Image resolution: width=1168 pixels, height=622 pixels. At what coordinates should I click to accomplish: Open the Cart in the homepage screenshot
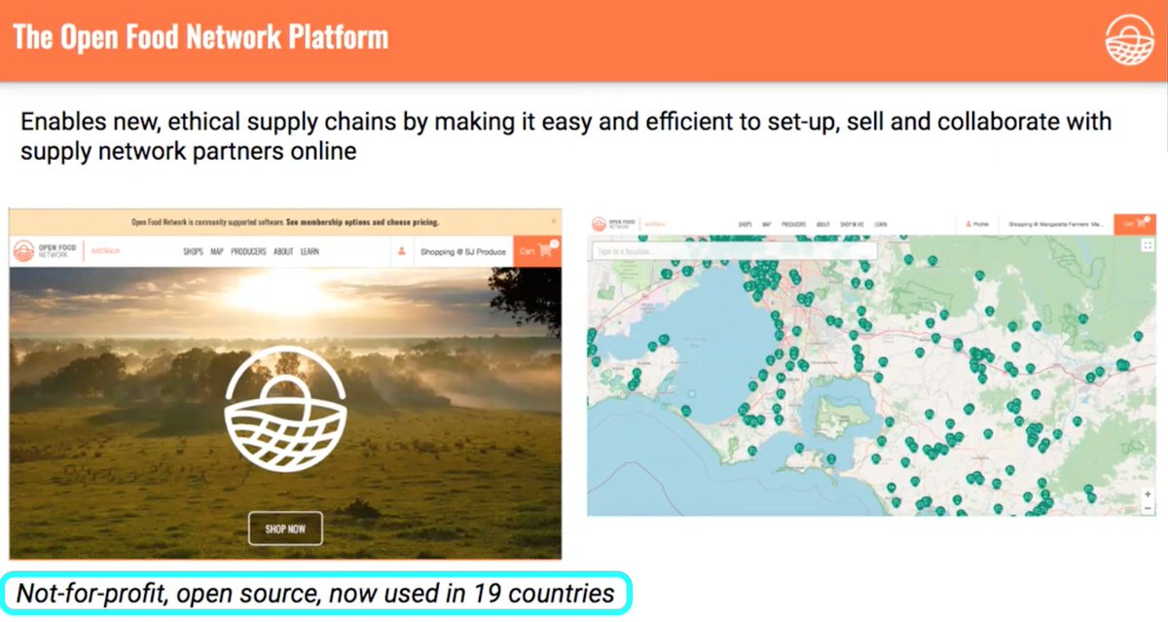pyautogui.click(x=537, y=251)
